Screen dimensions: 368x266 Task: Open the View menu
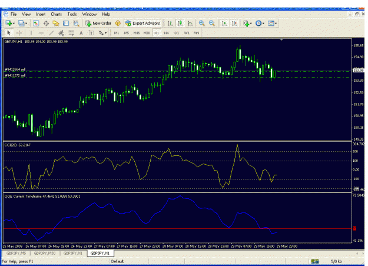[26, 14]
